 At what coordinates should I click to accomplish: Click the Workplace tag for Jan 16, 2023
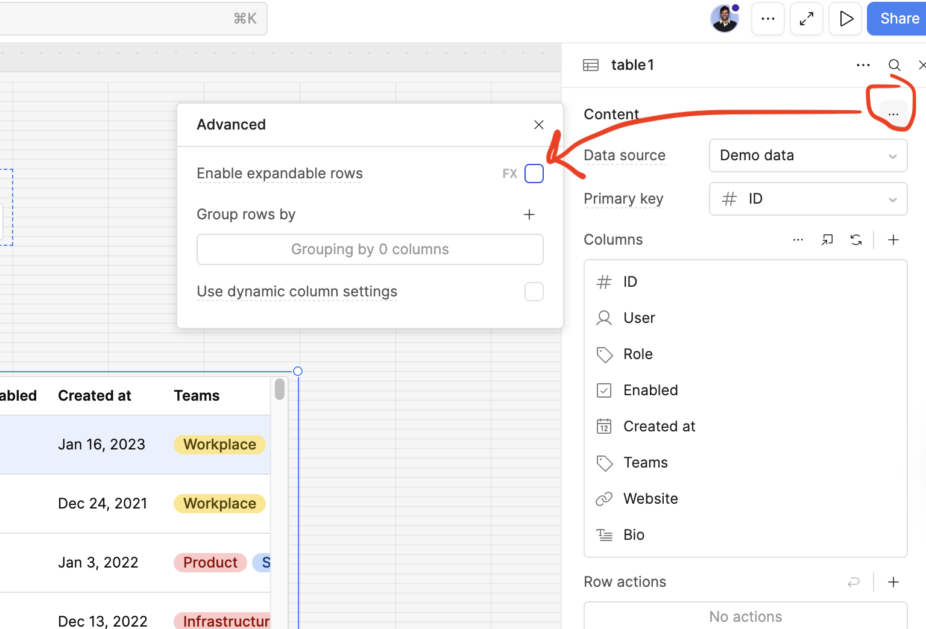[x=219, y=445]
